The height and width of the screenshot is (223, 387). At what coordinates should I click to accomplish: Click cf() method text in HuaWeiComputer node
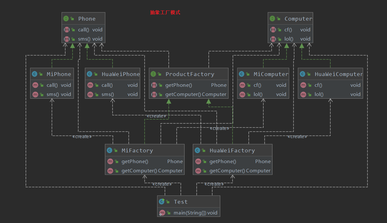click(x=318, y=85)
